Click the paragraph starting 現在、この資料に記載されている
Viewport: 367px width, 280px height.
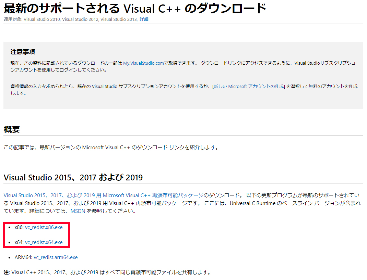[x=183, y=66]
